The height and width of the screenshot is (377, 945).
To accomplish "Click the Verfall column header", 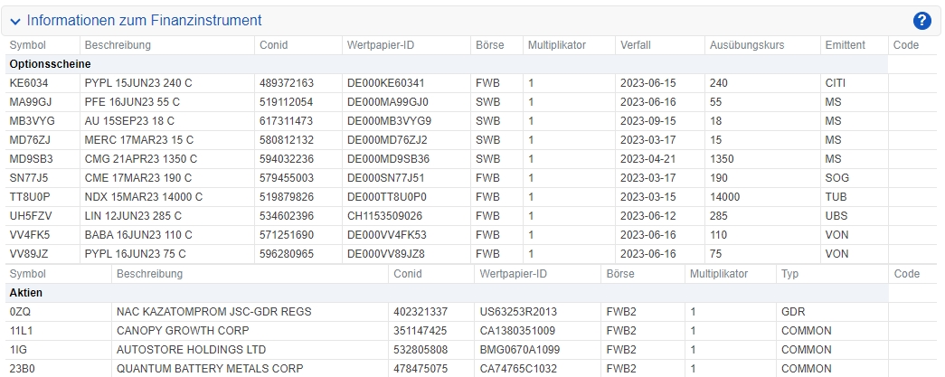I will [635, 45].
